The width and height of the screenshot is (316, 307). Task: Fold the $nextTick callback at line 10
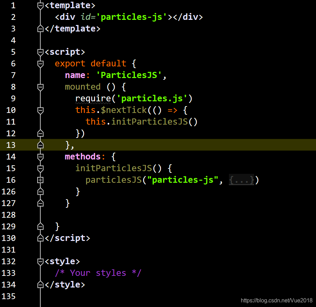coord(40,111)
